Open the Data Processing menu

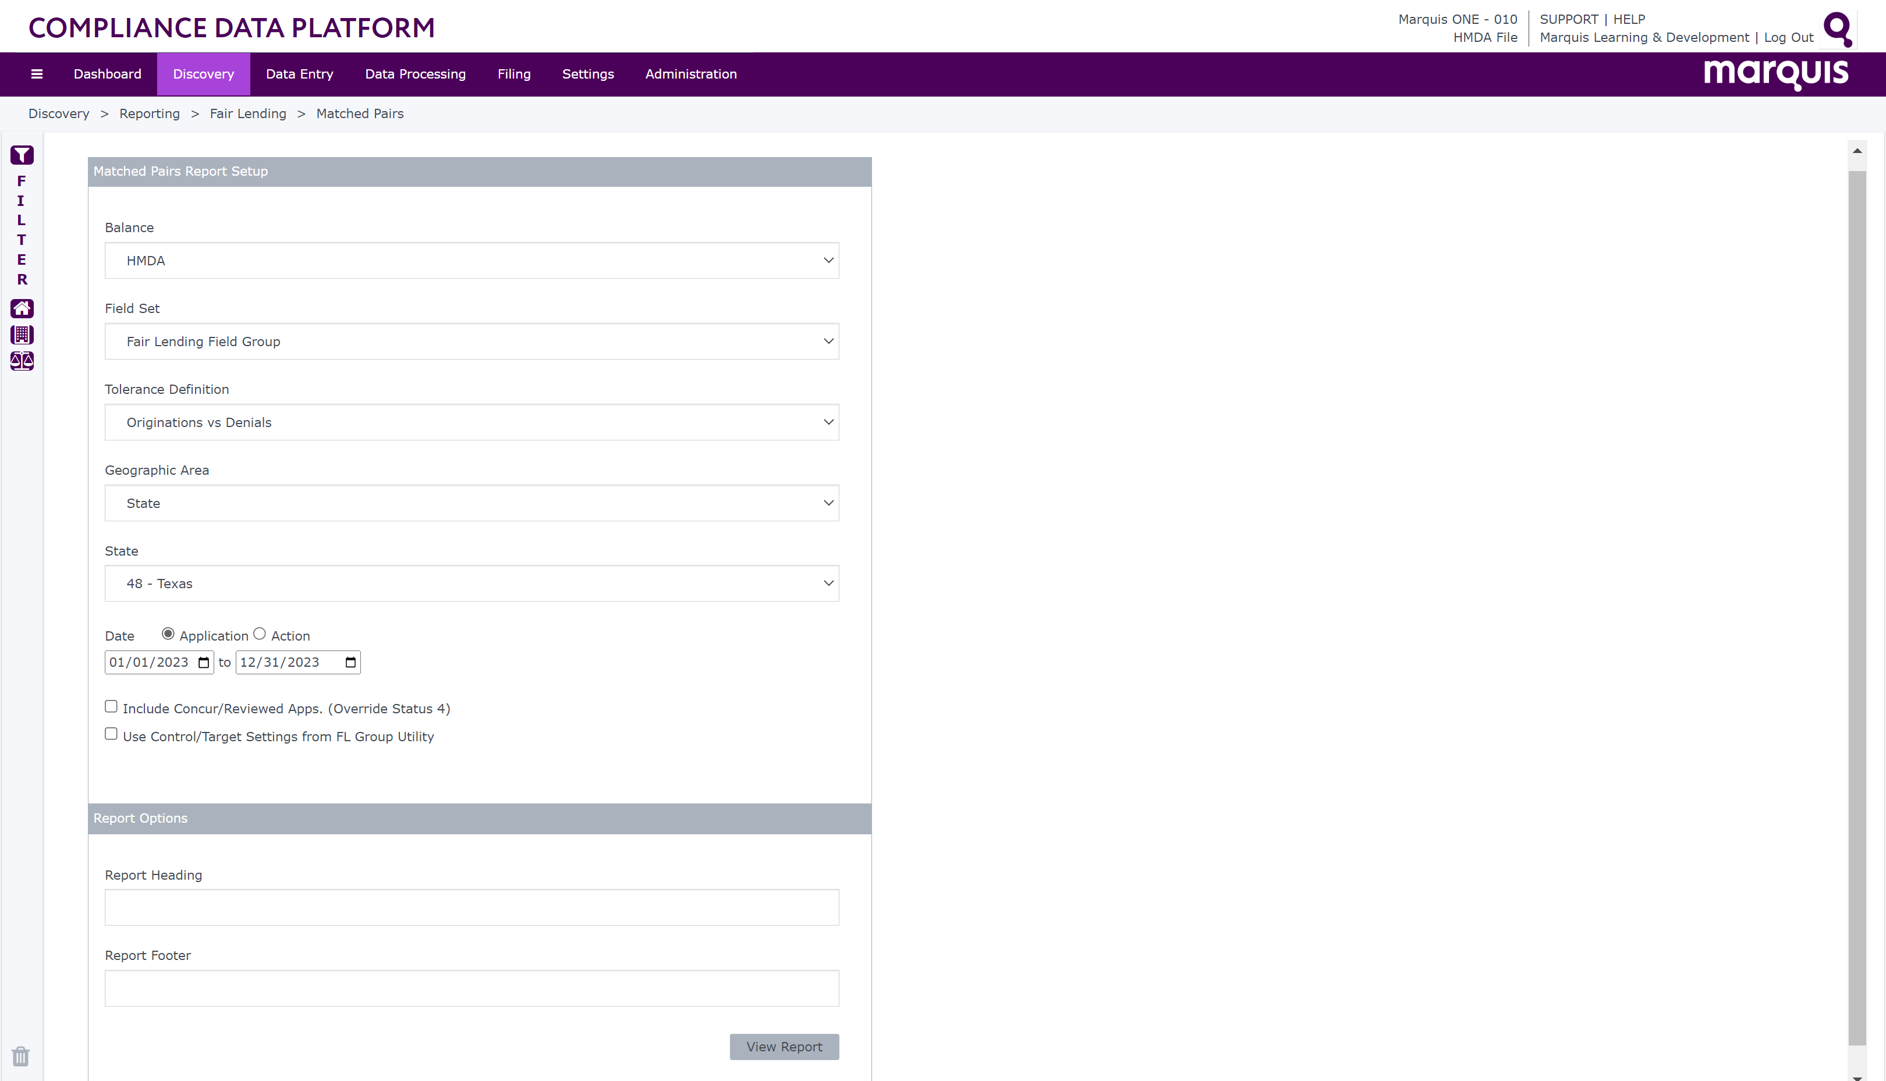pyautogui.click(x=415, y=74)
